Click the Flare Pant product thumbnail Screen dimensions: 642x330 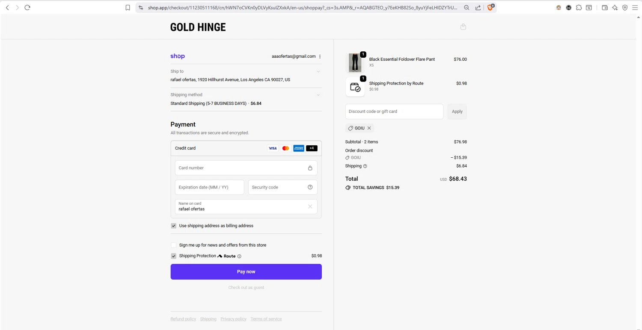[x=355, y=63]
